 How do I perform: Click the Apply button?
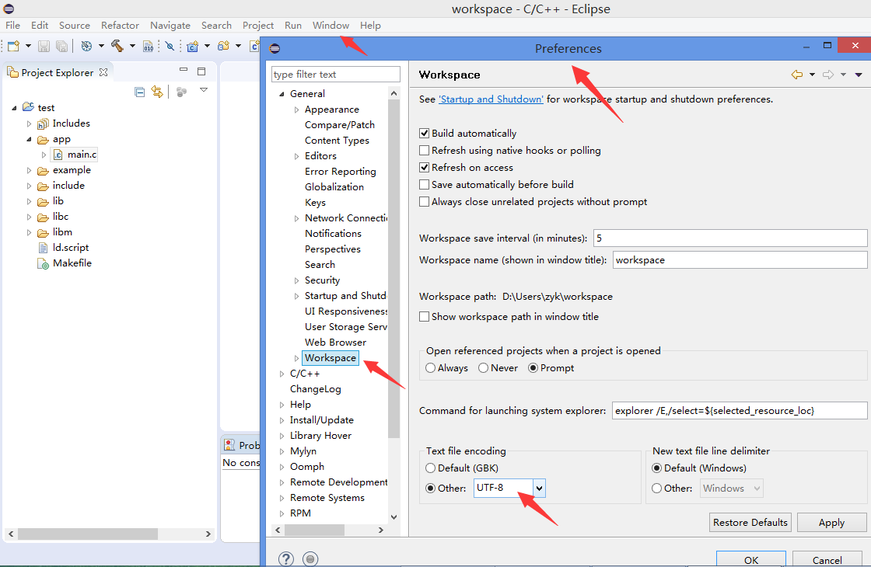coord(831,523)
